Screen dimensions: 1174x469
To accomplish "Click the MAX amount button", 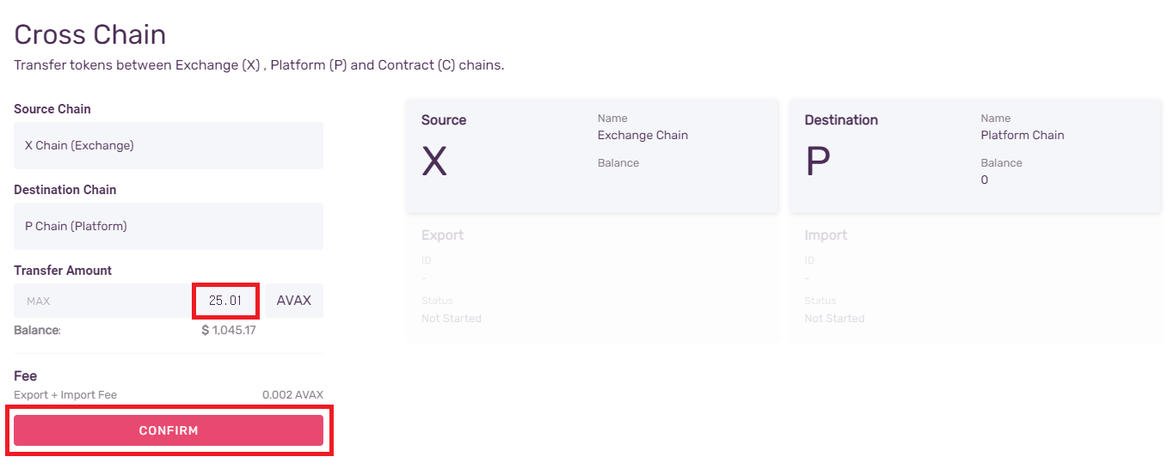I will tap(39, 301).
